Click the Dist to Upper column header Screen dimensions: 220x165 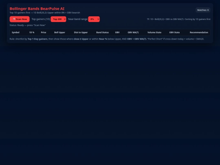[x=81, y=33]
